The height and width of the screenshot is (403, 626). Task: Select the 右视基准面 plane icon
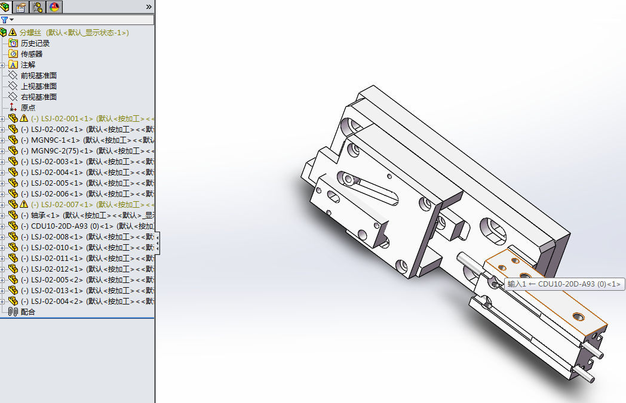[x=13, y=97]
